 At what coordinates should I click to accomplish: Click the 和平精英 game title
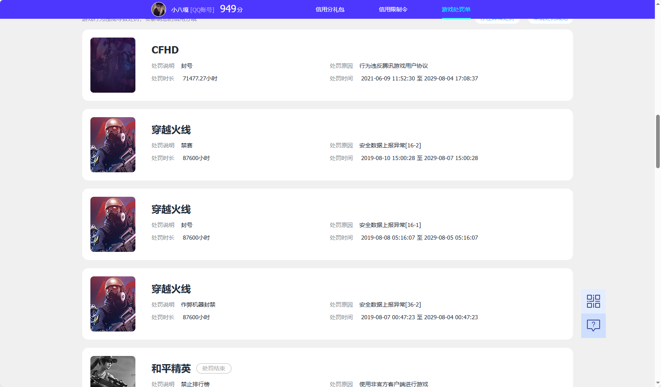coord(171,369)
